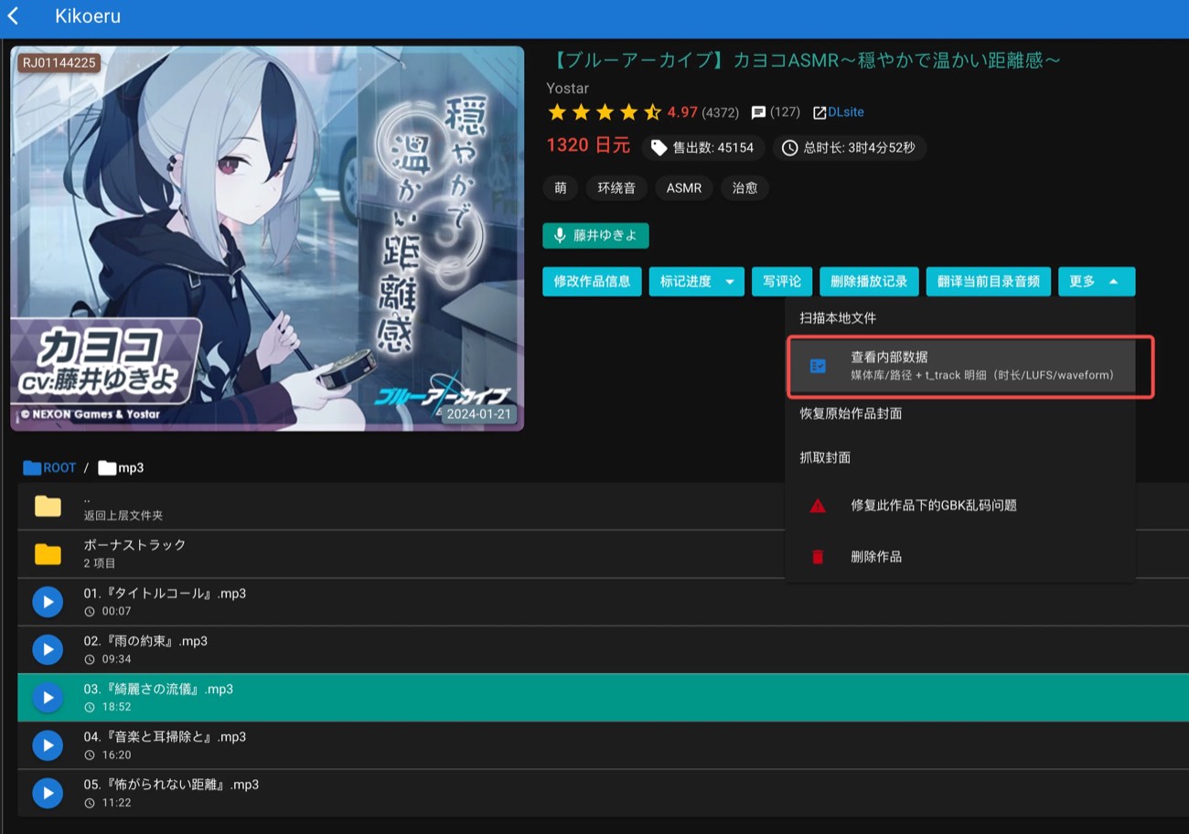Collapse the 更多 dropdown menu
The height and width of the screenshot is (834, 1189).
pyautogui.click(x=1097, y=281)
